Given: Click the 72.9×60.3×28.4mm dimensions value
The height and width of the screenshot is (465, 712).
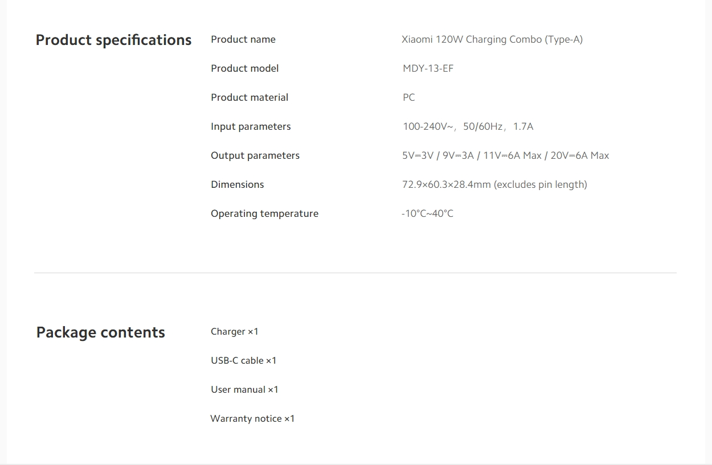Looking at the screenshot, I should click(494, 184).
